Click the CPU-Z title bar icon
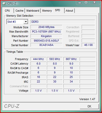This screenshot has width=102, height=113. pos(4,4)
